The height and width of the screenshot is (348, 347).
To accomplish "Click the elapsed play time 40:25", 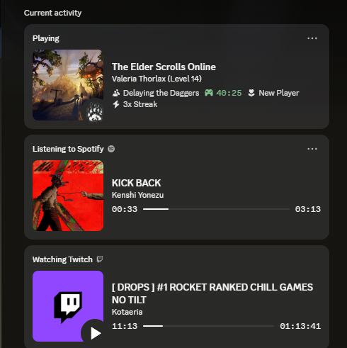I will (x=229, y=93).
